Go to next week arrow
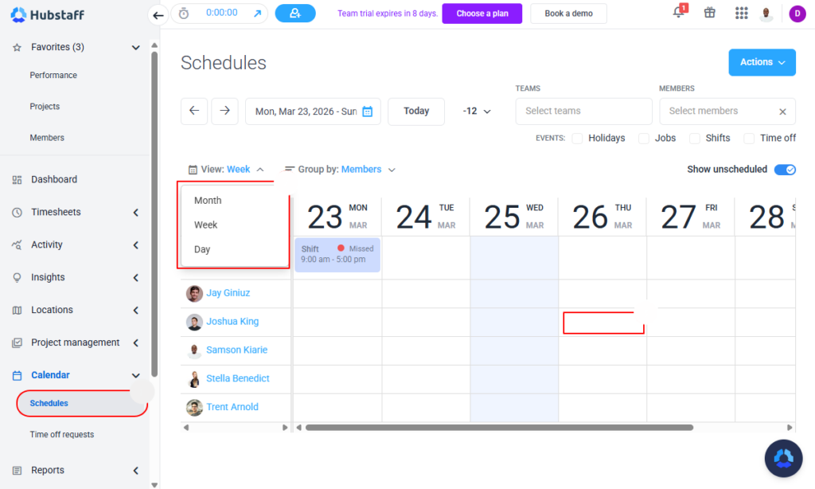The width and height of the screenshot is (815, 489). click(224, 111)
